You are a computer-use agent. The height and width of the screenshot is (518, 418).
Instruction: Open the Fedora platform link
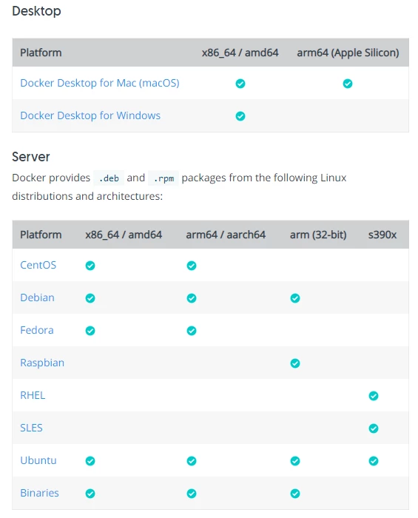(37, 330)
